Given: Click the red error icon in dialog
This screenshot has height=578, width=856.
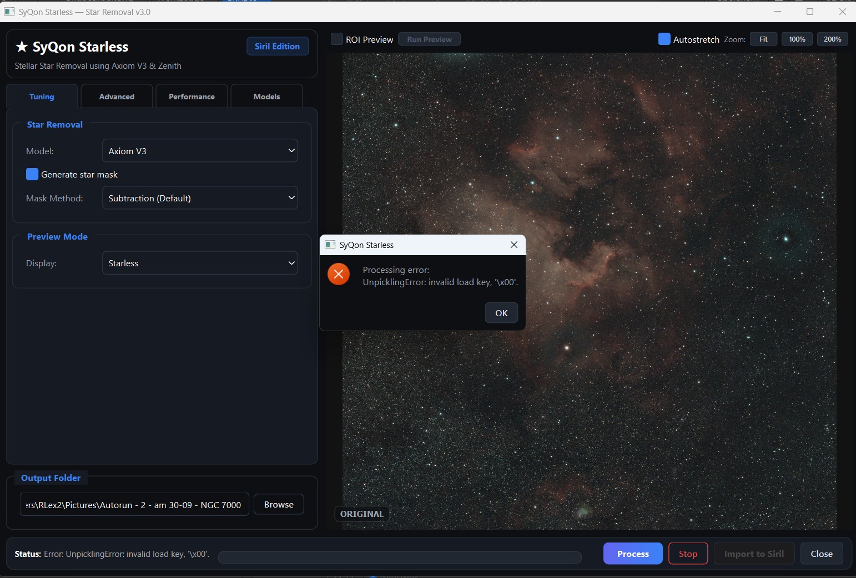Looking at the screenshot, I should pos(339,274).
